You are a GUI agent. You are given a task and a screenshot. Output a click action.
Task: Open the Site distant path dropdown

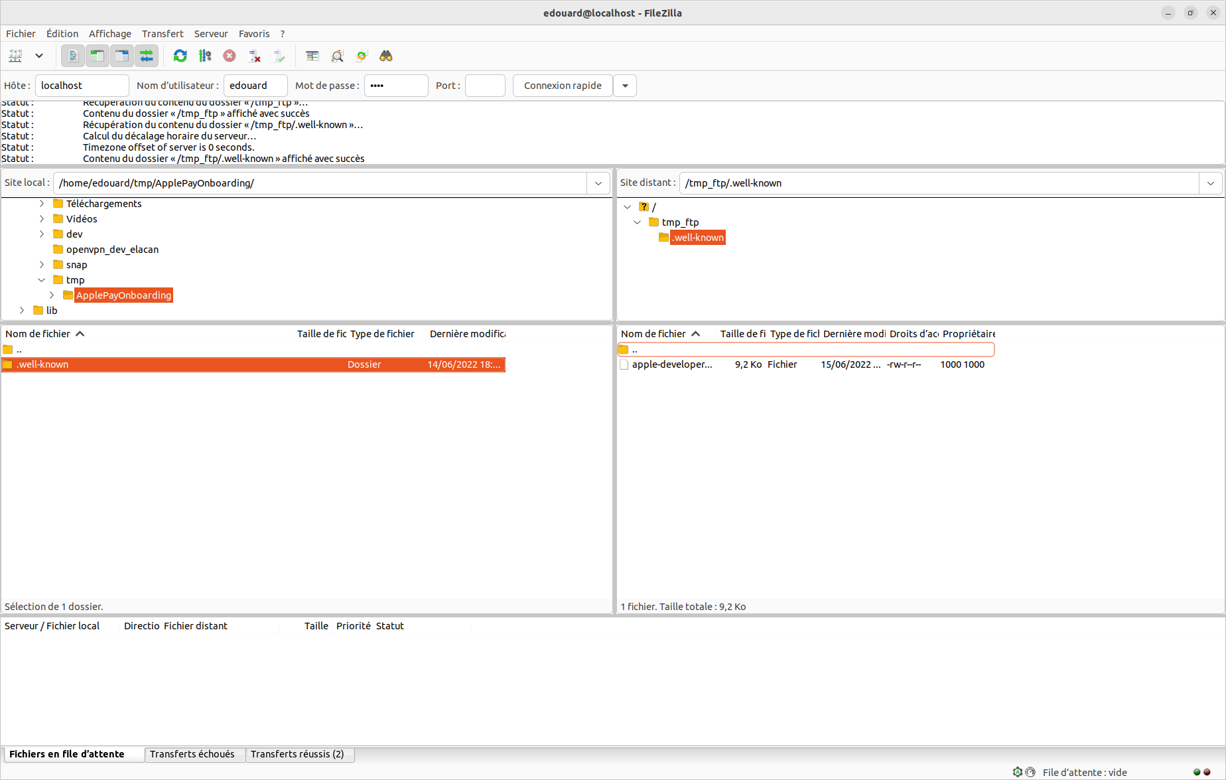[x=1211, y=183]
